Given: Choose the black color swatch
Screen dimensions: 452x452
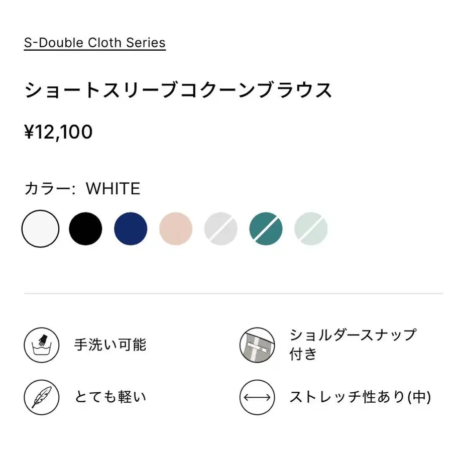Looking at the screenshot, I should [85, 229].
